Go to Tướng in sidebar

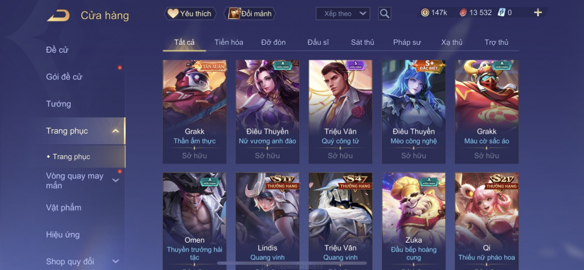point(58,104)
